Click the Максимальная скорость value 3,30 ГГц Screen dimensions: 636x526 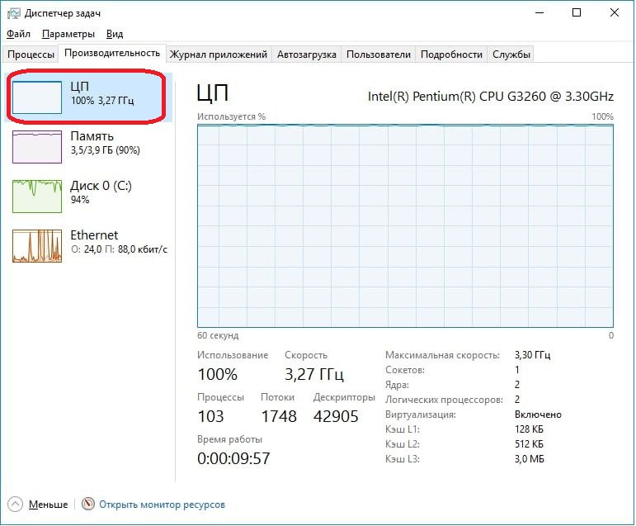click(x=533, y=355)
